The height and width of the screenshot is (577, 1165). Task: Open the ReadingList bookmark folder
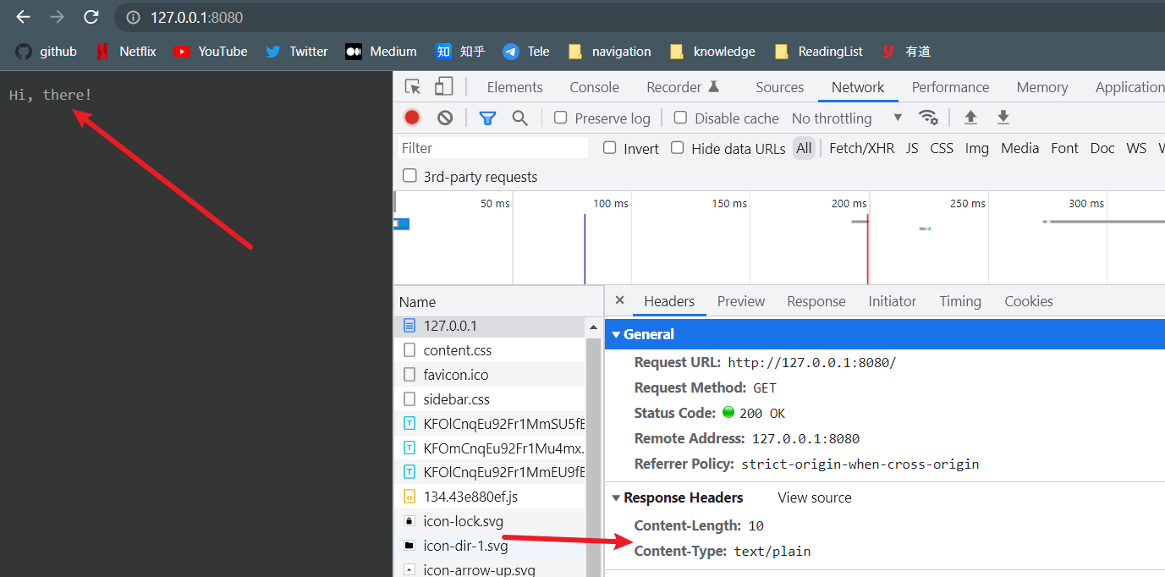click(x=819, y=52)
